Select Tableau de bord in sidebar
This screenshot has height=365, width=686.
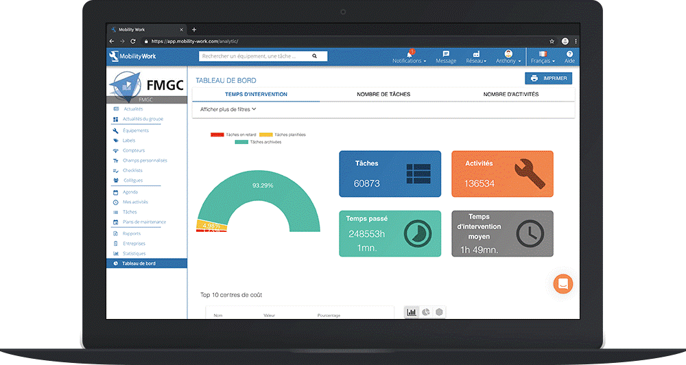(x=147, y=263)
